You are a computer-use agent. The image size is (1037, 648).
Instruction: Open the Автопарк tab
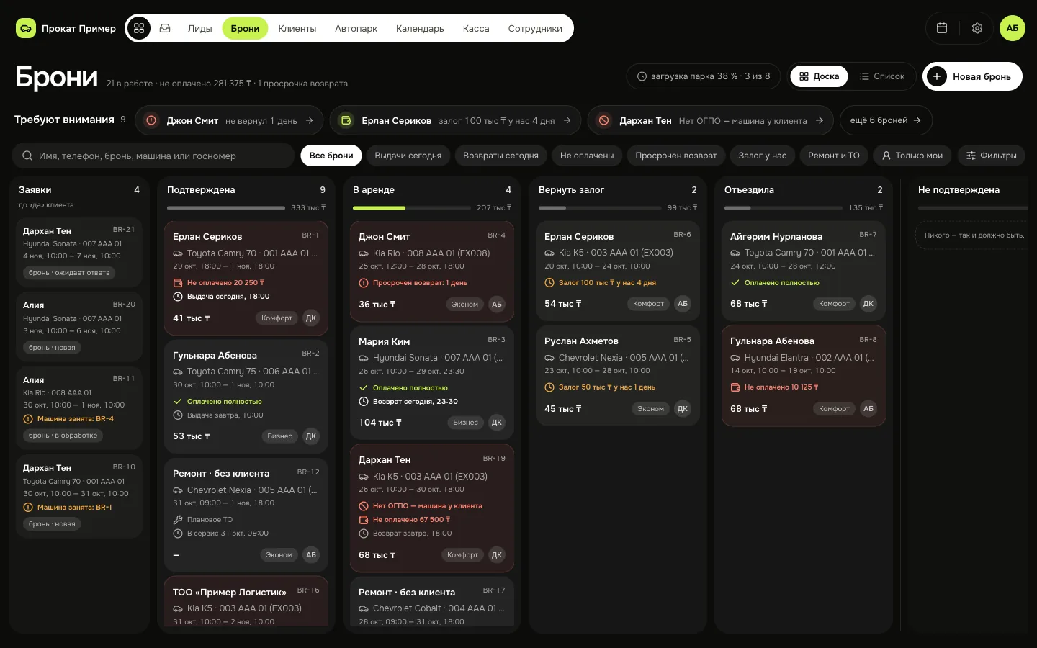pos(356,28)
